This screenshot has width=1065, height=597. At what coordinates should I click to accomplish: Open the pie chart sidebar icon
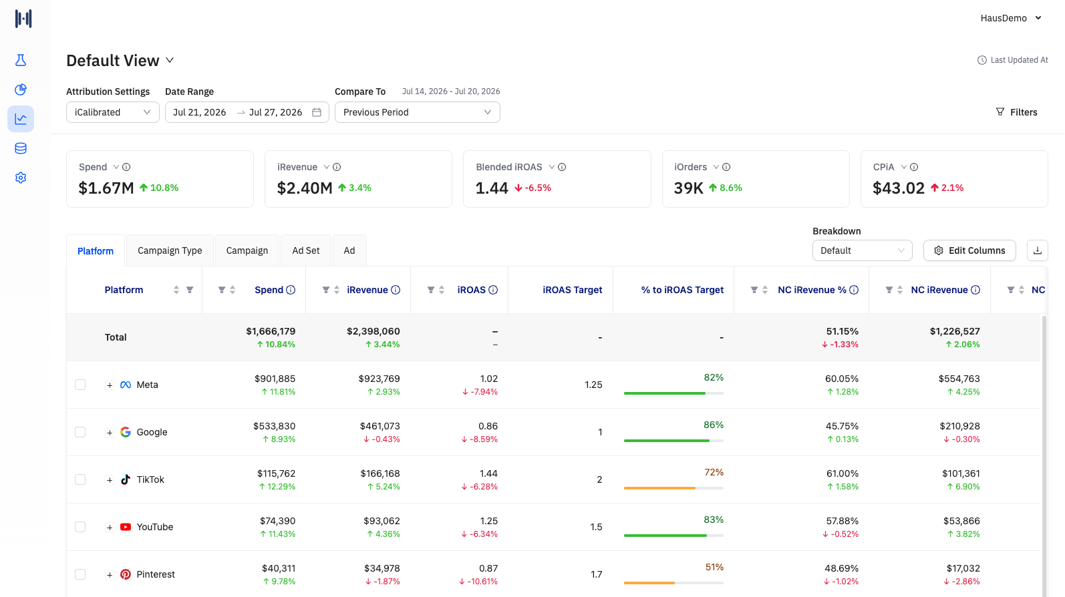point(21,89)
